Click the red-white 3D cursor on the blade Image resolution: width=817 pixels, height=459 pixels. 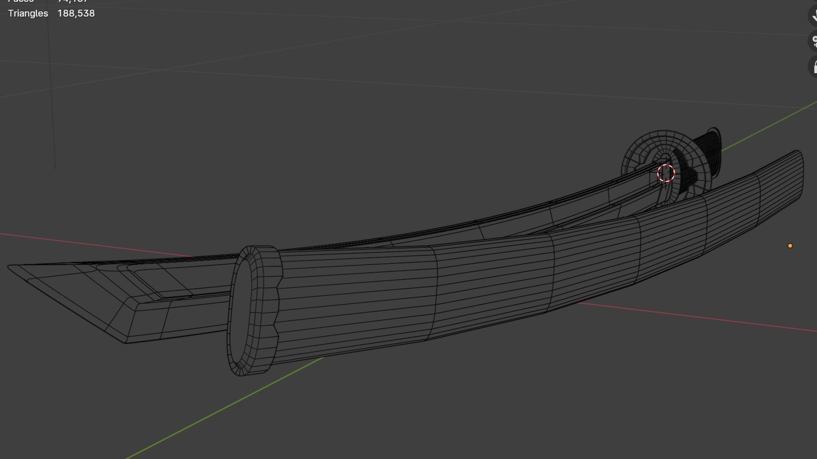coord(666,173)
